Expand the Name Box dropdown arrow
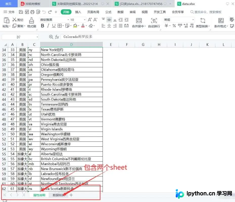 (37, 37)
